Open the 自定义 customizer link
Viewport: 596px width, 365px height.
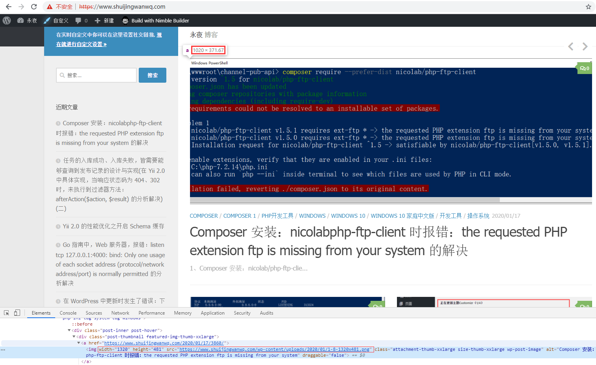[x=56, y=20]
